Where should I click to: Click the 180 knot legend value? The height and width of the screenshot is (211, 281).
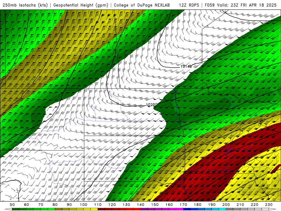(x=197, y=205)
